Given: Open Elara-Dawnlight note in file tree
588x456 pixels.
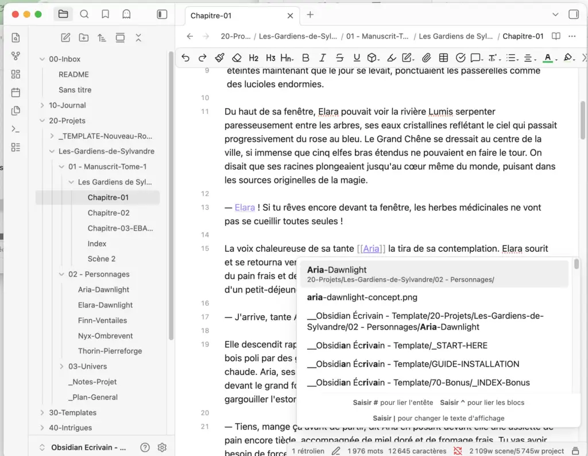Looking at the screenshot, I should click(105, 305).
